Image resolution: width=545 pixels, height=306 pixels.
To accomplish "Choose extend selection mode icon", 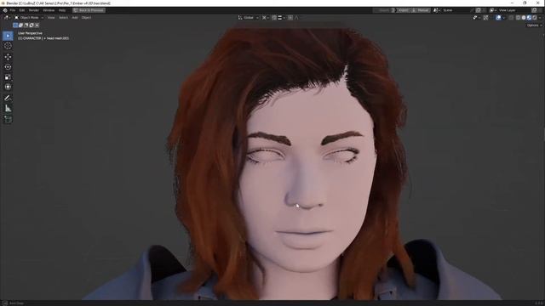I will coord(20,25).
